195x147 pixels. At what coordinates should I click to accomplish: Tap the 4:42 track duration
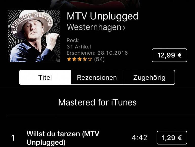pos(140,138)
